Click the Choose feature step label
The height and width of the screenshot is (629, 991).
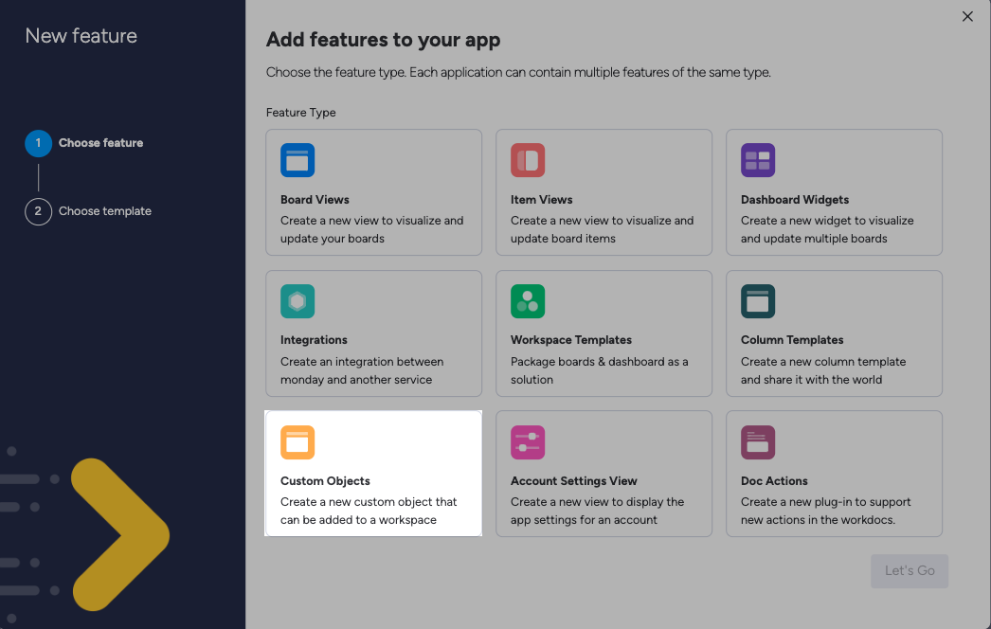[101, 143]
